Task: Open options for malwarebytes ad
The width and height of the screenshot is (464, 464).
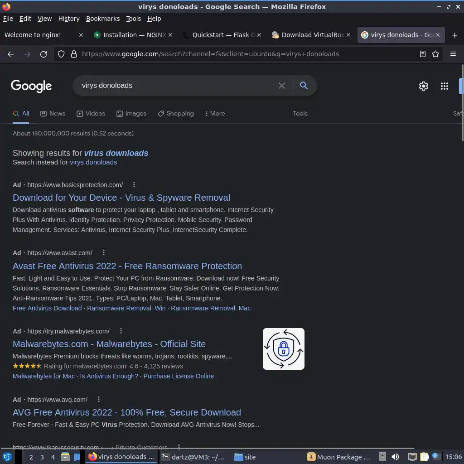Action: coord(121,331)
